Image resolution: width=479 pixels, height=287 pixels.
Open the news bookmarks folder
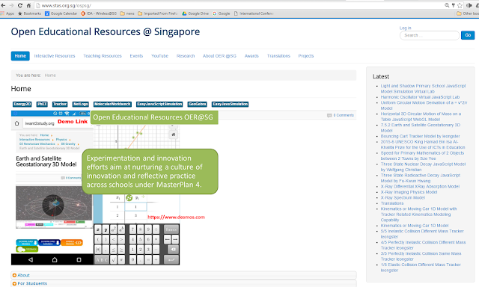[x=127, y=13]
